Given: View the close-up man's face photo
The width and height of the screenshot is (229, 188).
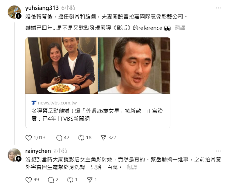Looking at the screenshot, I should 134,66.
